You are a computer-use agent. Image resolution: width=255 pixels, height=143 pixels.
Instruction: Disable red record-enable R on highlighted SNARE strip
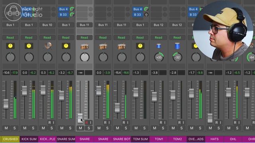pos(86,123)
